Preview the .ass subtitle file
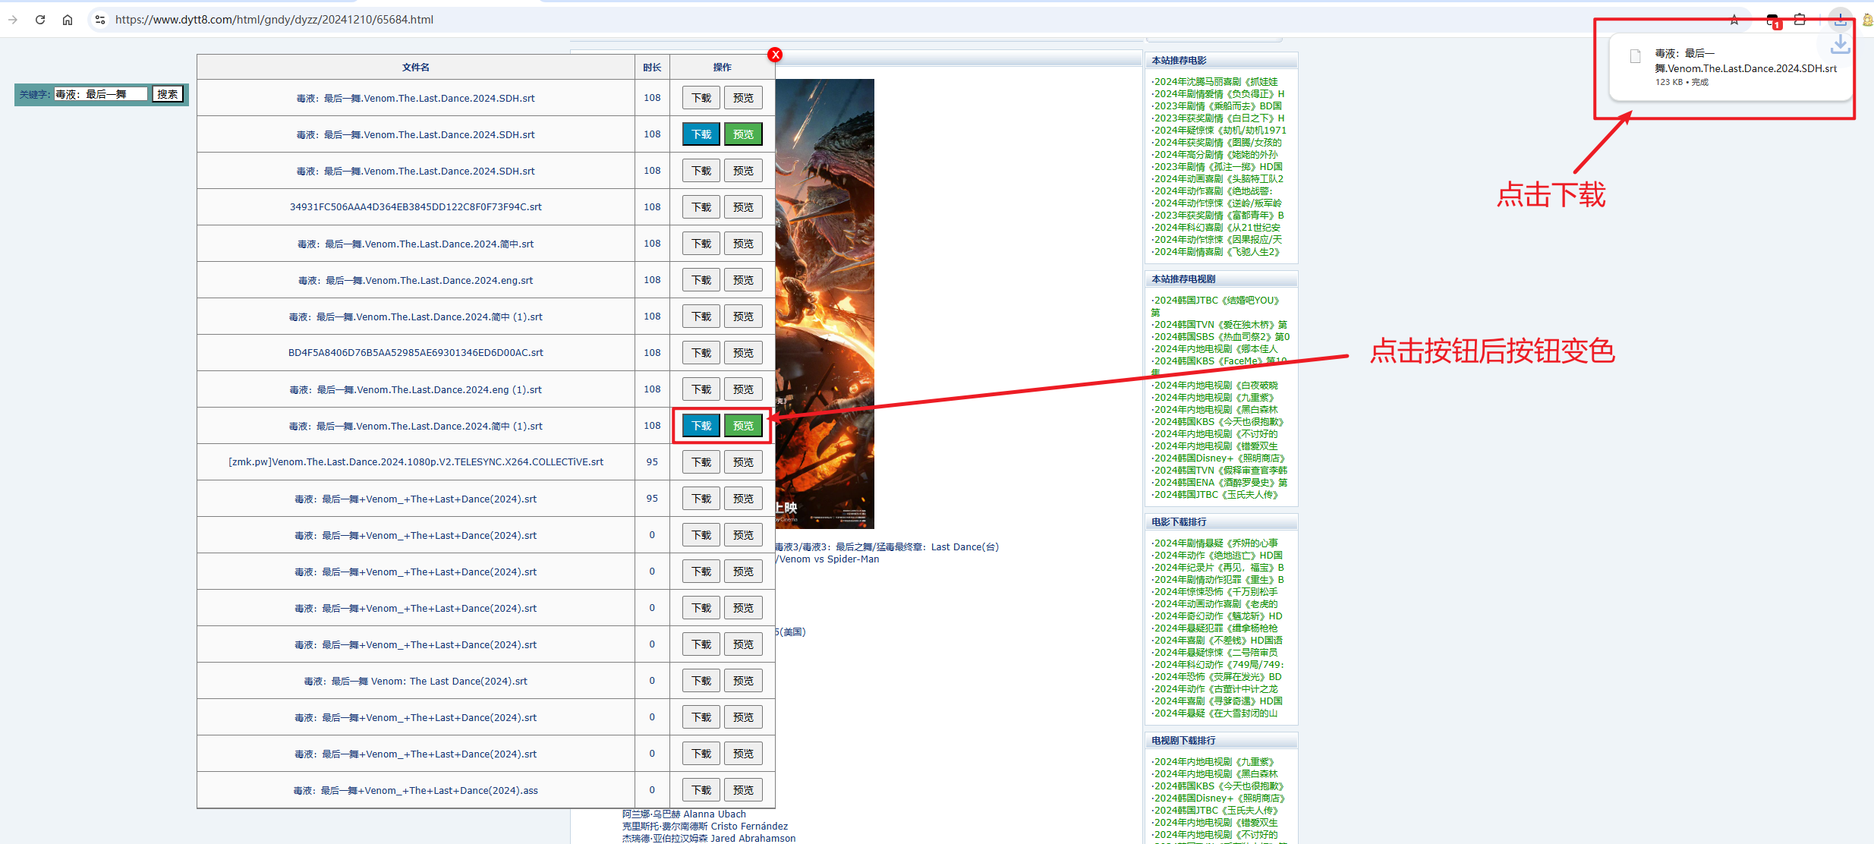This screenshot has width=1874, height=844. [x=743, y=790]
